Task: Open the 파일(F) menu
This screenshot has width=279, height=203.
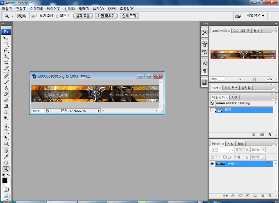Action: 7,9
